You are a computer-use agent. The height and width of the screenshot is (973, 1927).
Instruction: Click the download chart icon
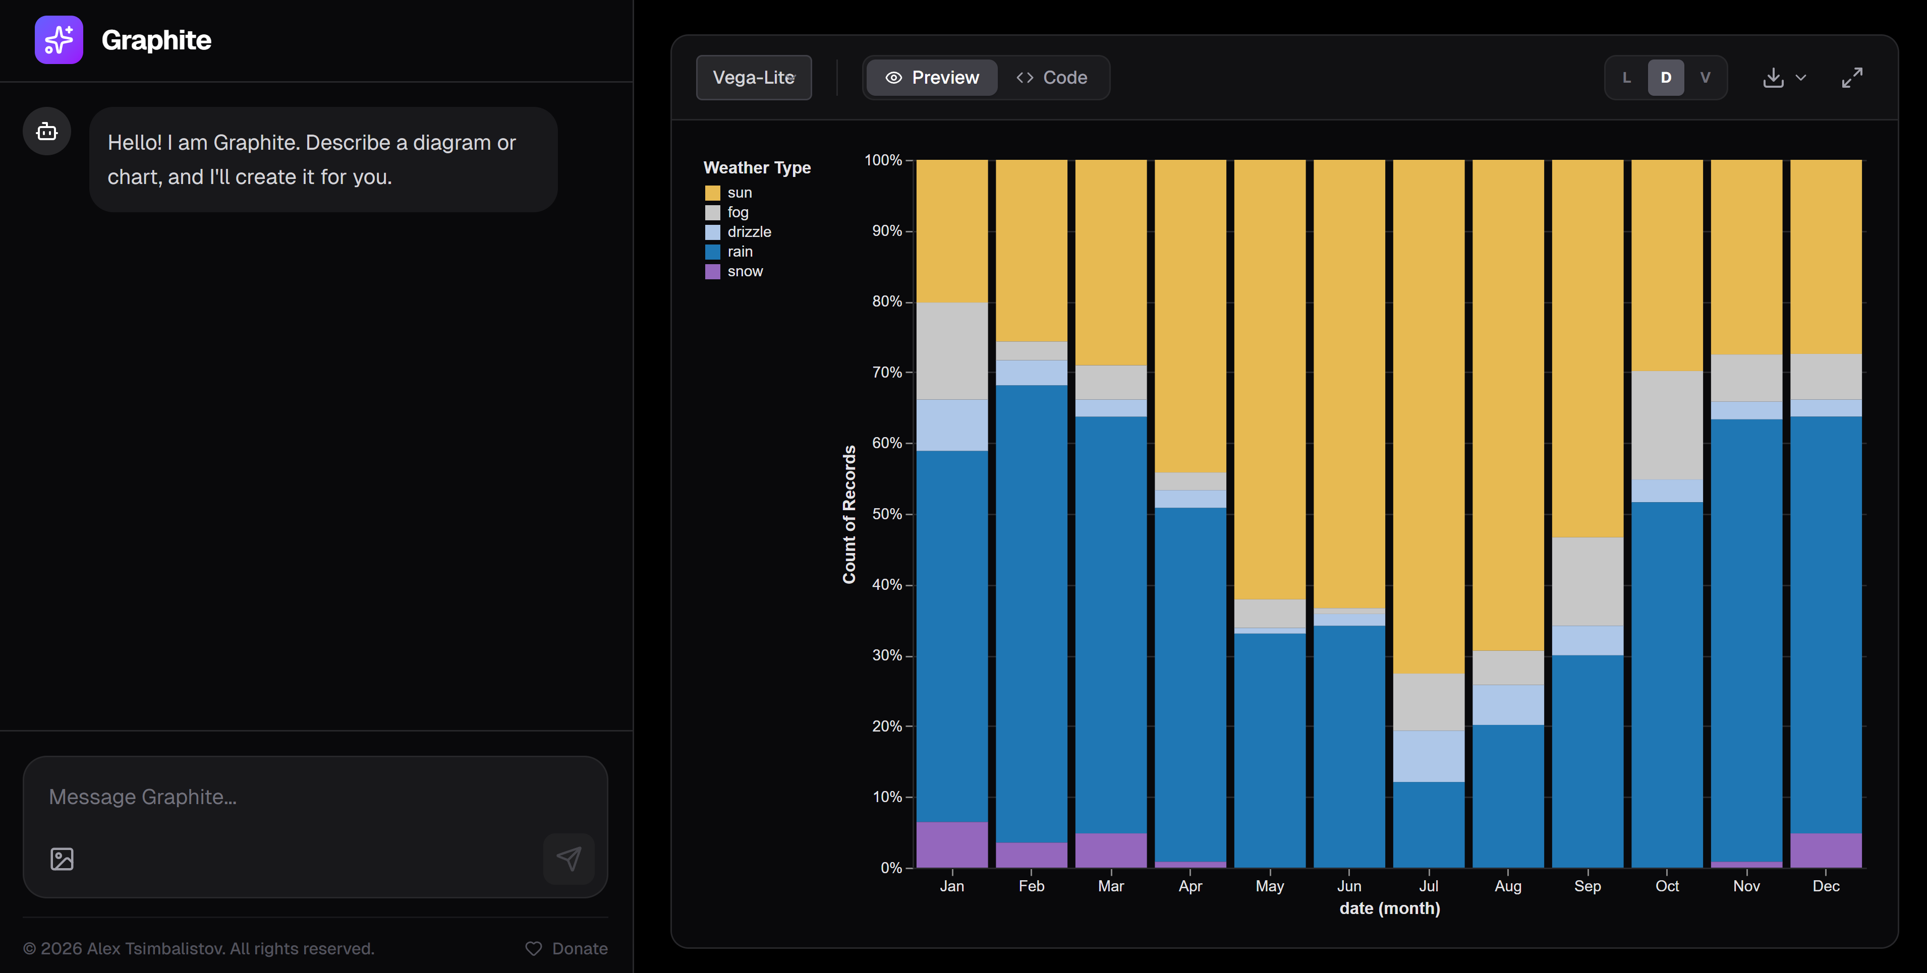coord(1772,77)
